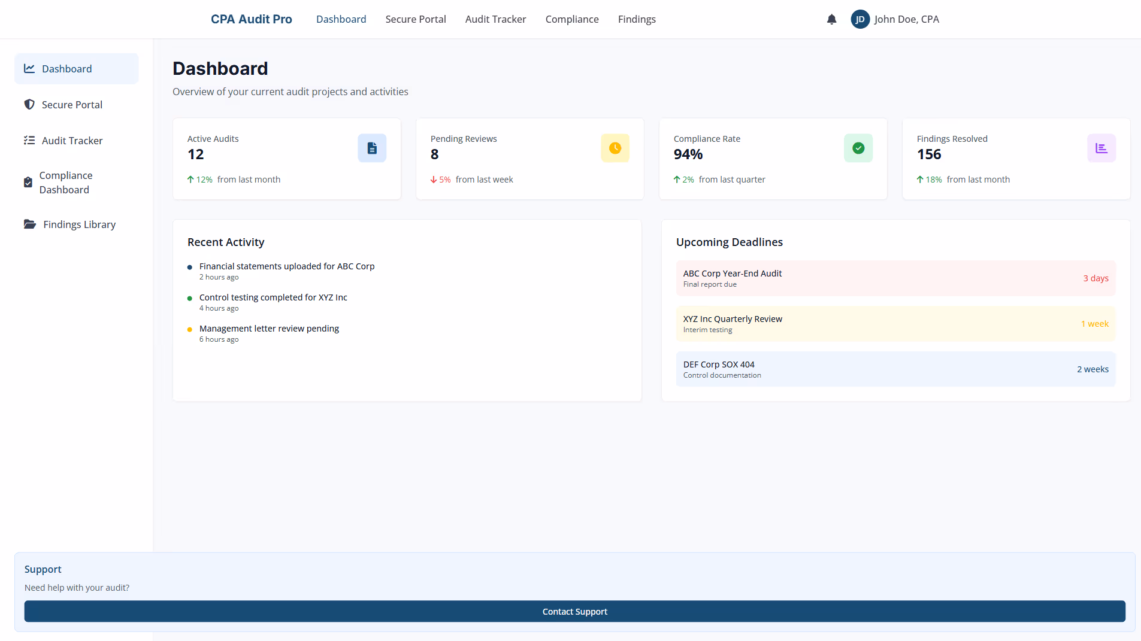This screenshot has height=641, width=1141.
Task: Open Secure Portal in the top navigation
Action: tap(416, 19)
